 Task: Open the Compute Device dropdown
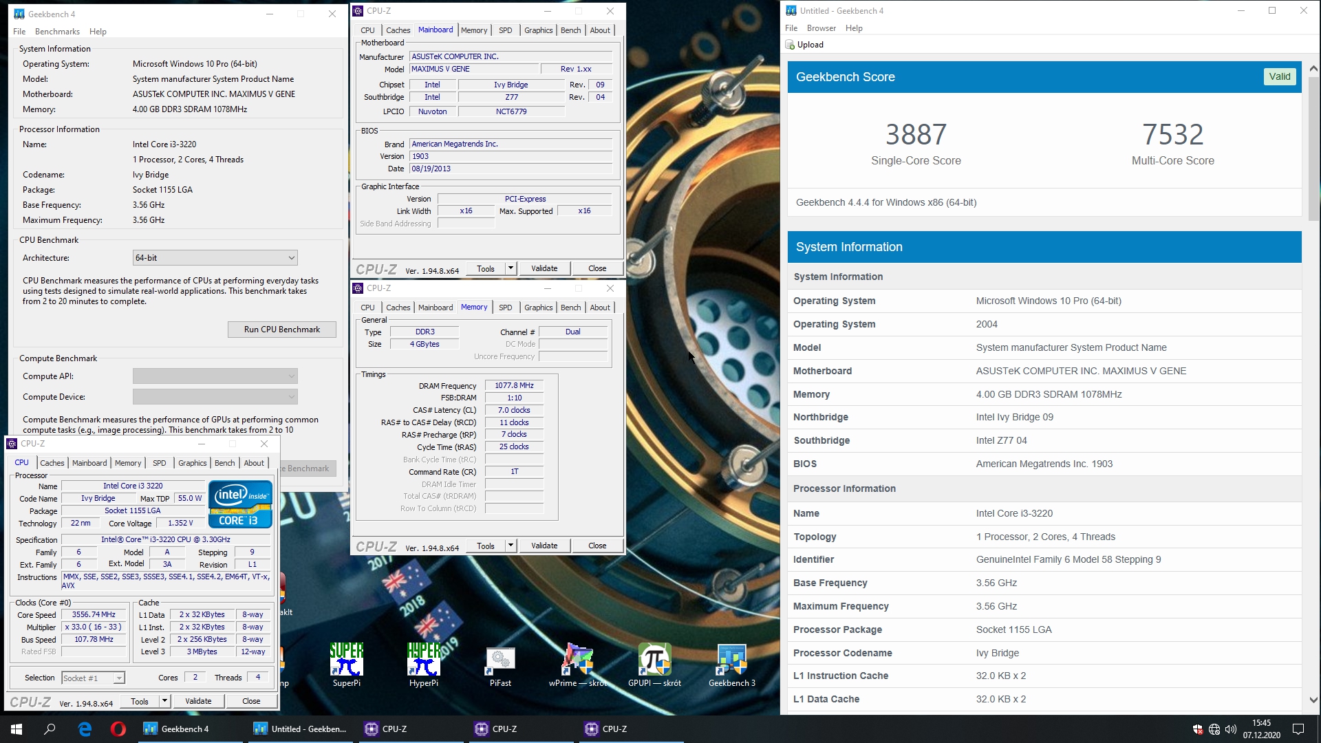(x=215, y=397)
